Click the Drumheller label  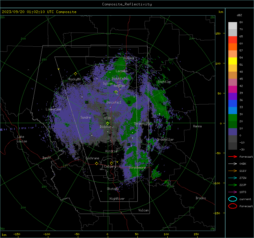pyautogui.click(x=165, y=140)
